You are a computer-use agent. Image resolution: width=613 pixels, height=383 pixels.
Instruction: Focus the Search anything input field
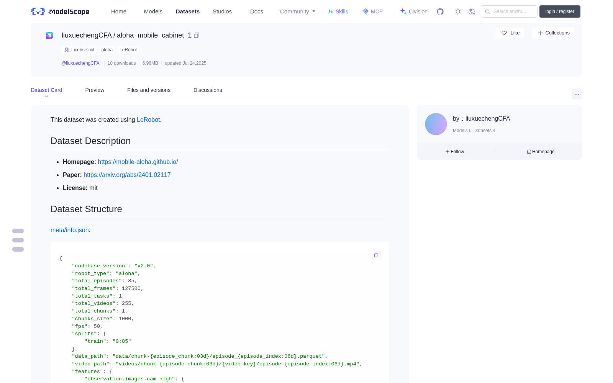point(509,11)
